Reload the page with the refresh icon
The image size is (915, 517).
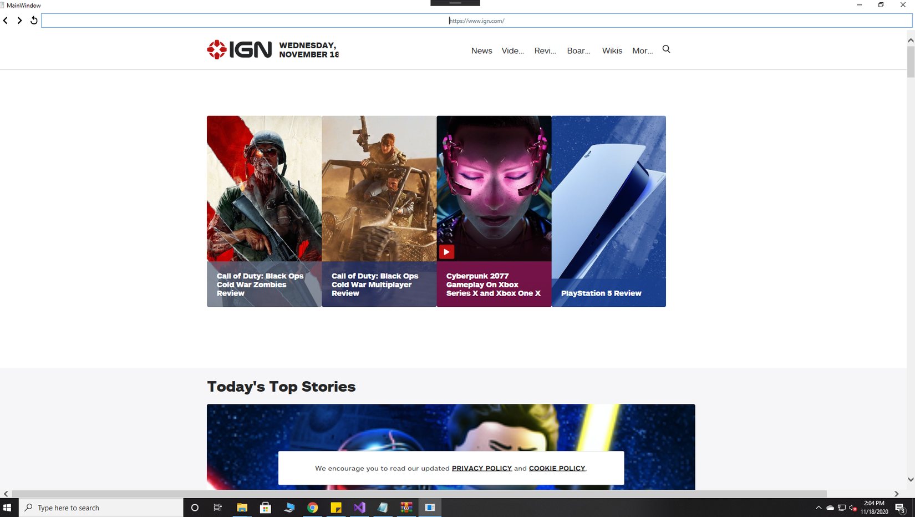(34, 21)
